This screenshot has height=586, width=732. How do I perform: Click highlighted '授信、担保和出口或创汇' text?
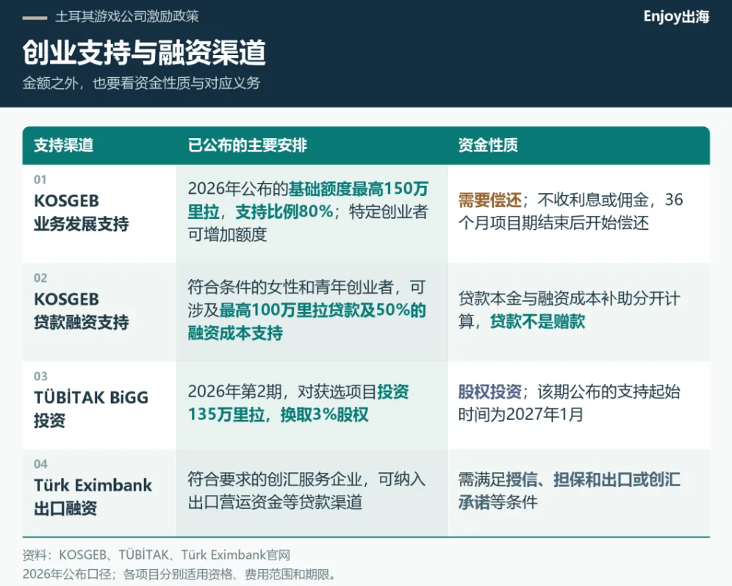click(x=593, y=480)
